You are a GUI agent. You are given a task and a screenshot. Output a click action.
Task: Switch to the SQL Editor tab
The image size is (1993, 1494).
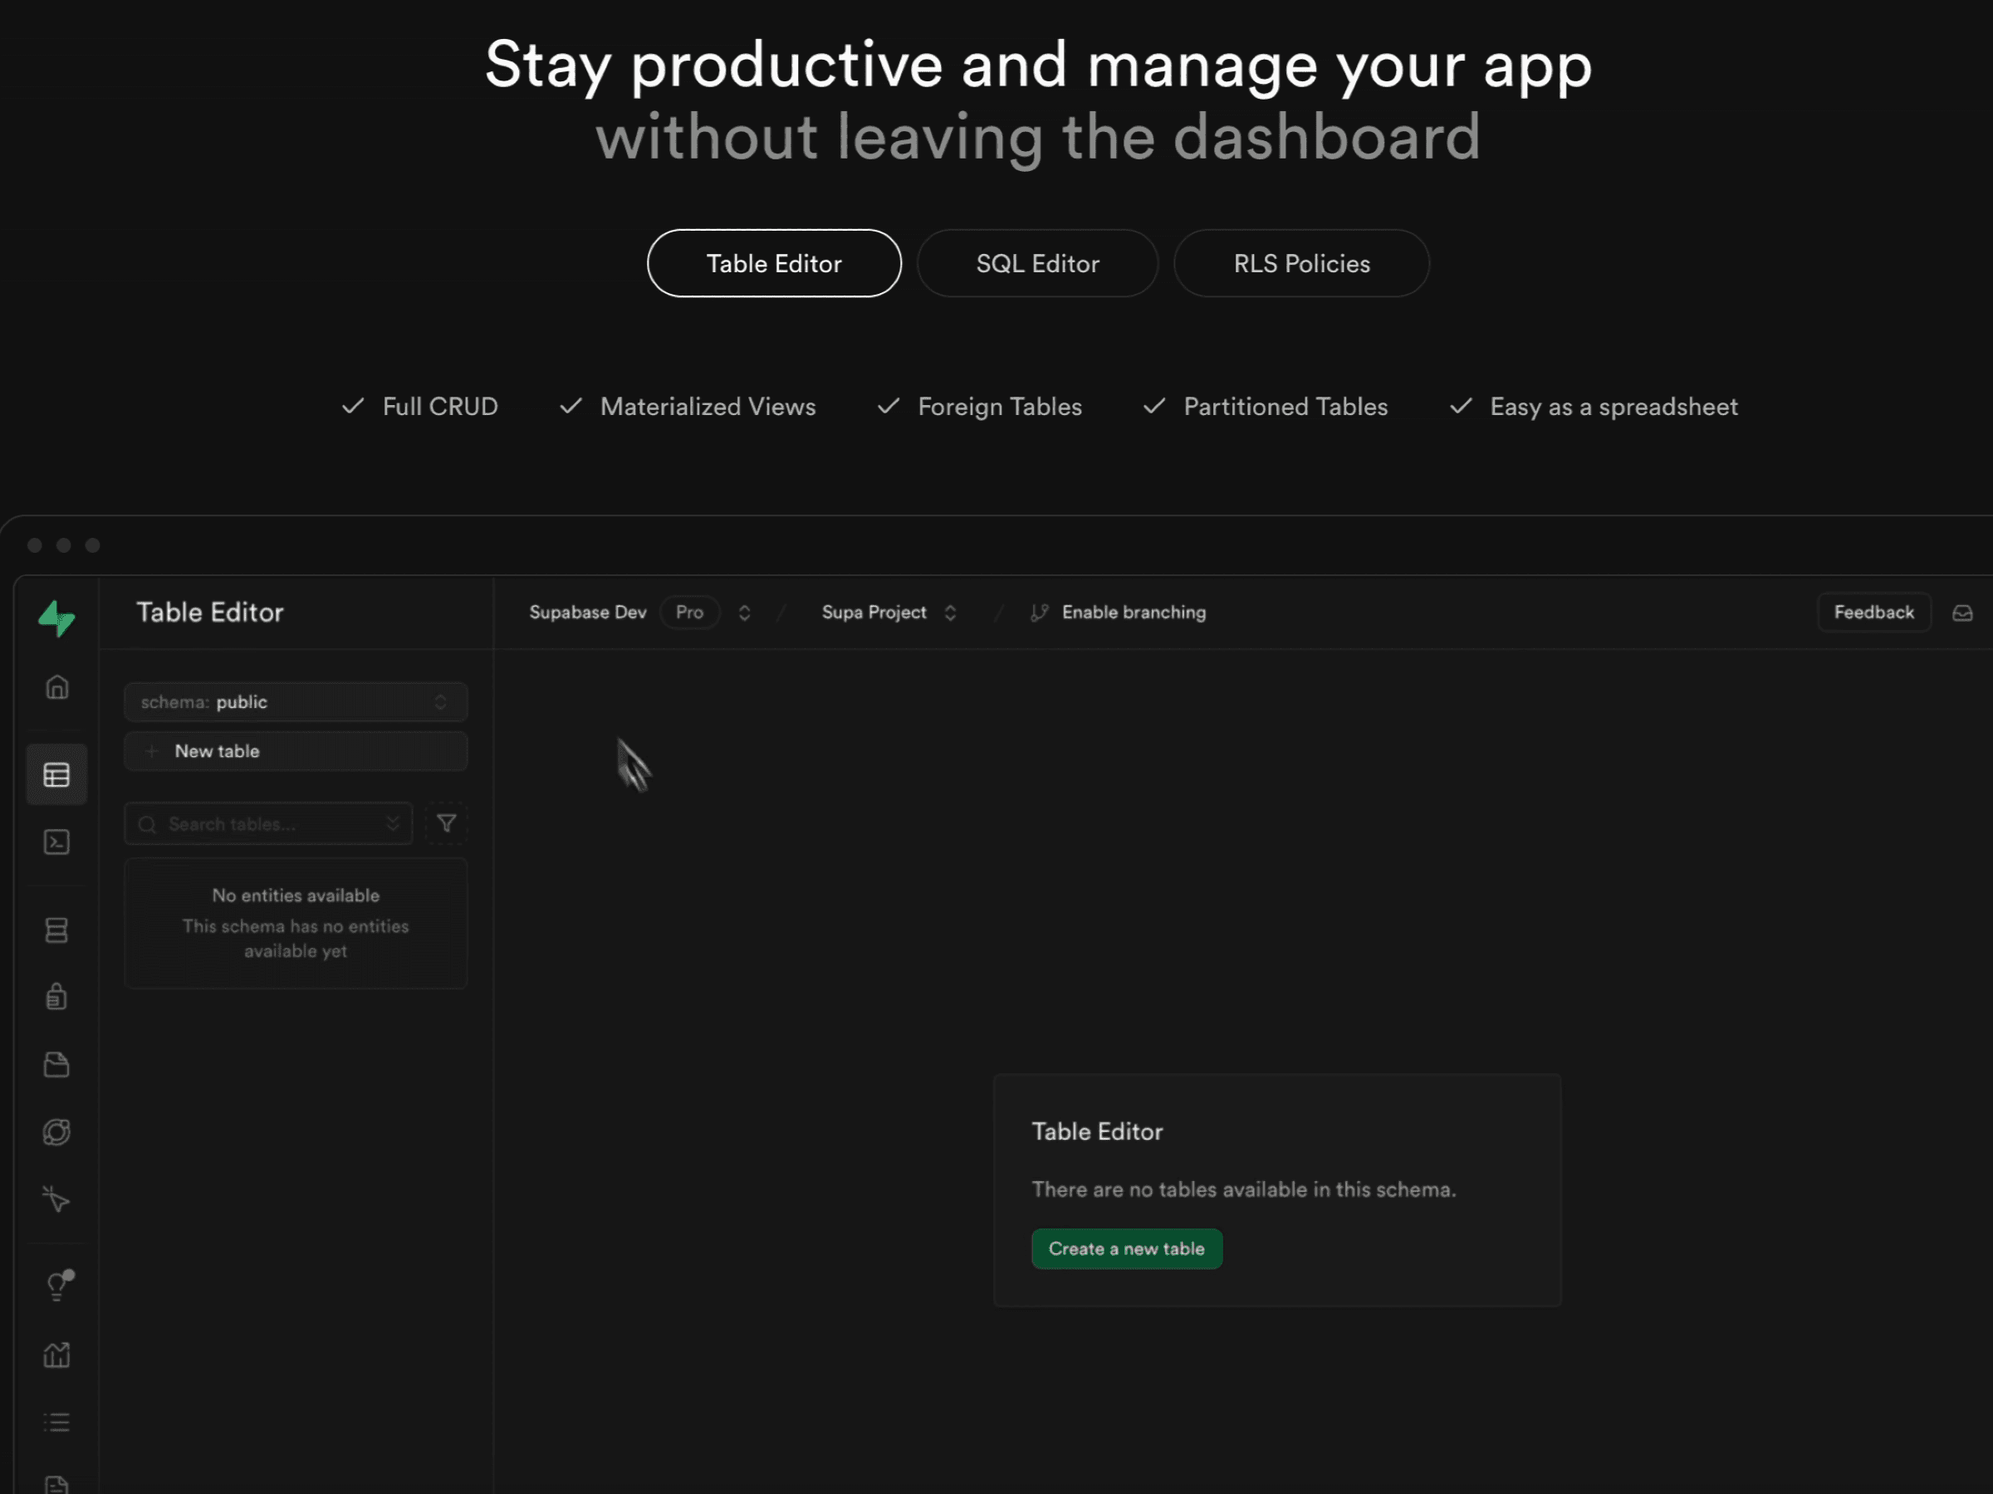[1037, 263]
